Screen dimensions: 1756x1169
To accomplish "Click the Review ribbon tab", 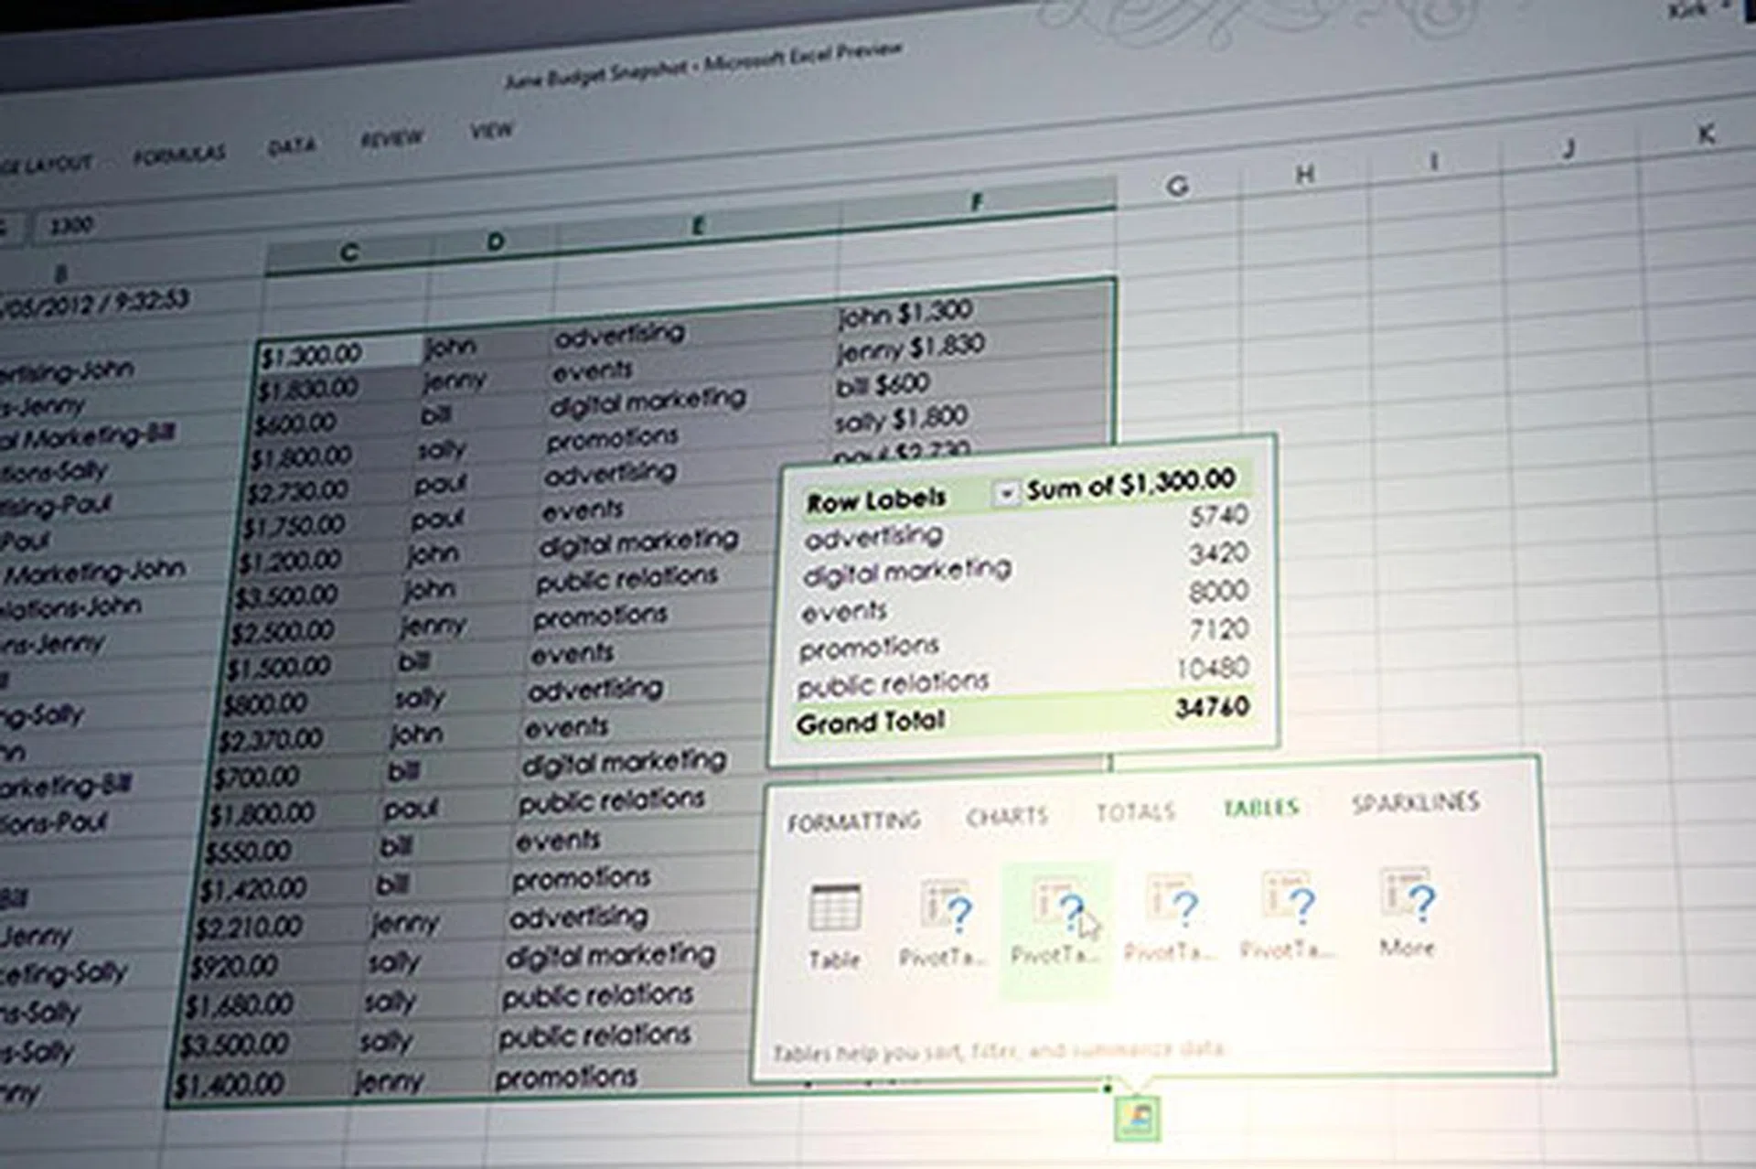I will (391, 139).
